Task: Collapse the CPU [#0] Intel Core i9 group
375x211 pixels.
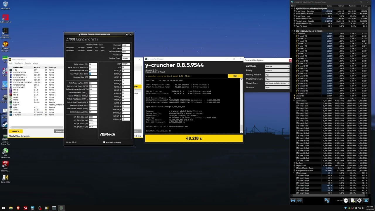Action: (292, 31)
